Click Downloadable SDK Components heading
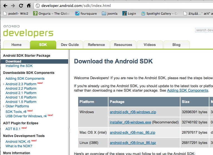213x155 pixels. pyautogui.click(x=29, y=73)
